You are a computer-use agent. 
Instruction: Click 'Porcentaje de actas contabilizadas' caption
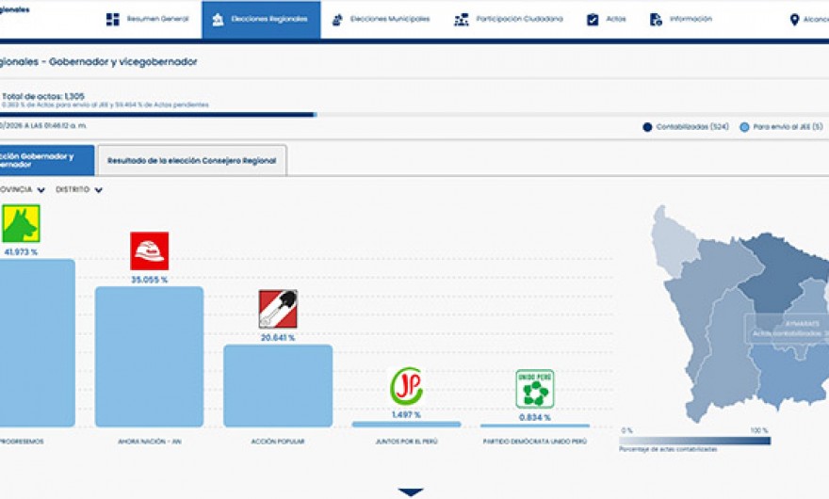pyautogui.click(x=668, y=449)
